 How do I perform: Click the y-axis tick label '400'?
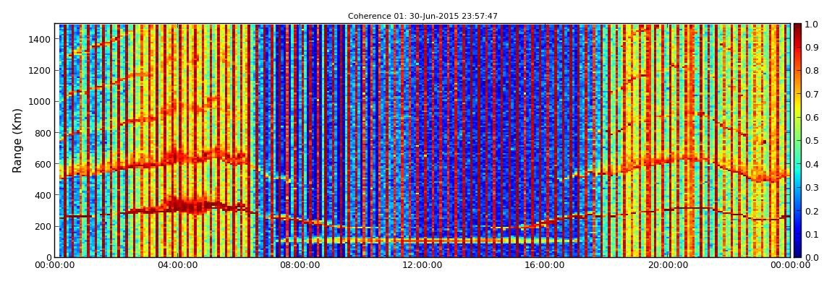tap(43, 196)
